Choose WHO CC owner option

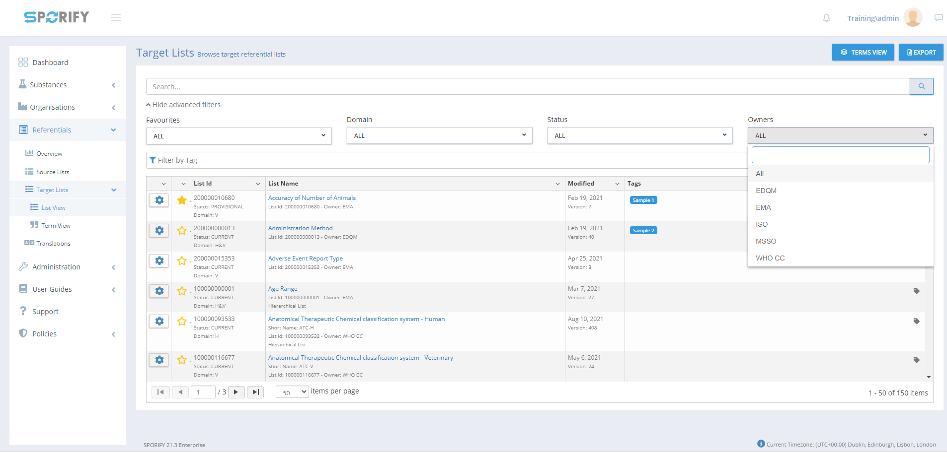(770, 258)
